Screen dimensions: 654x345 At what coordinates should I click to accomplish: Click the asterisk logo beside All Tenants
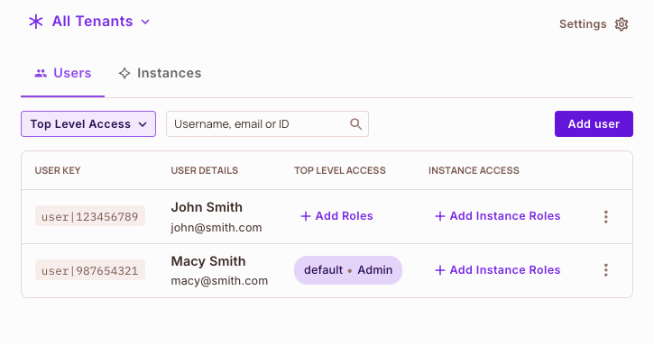click(36, 22)
